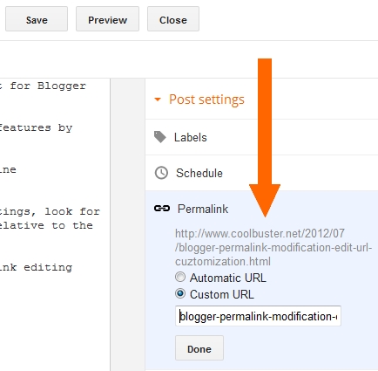Select the Automatic URL radio button
Image resolution: width=378 pixels, height=371 pixels.
(x=180, y=277)
